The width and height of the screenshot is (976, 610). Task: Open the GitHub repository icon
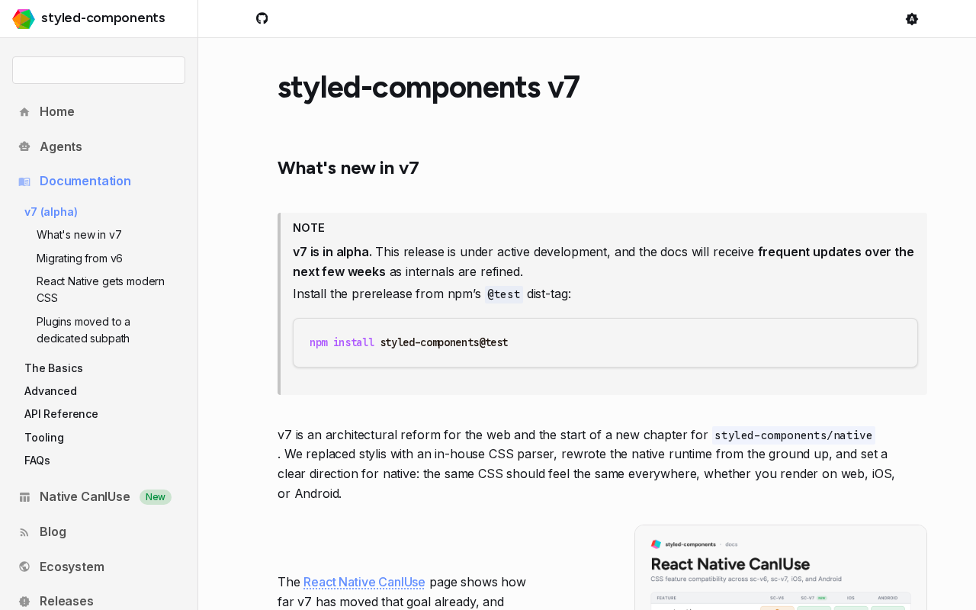point(262,18)
